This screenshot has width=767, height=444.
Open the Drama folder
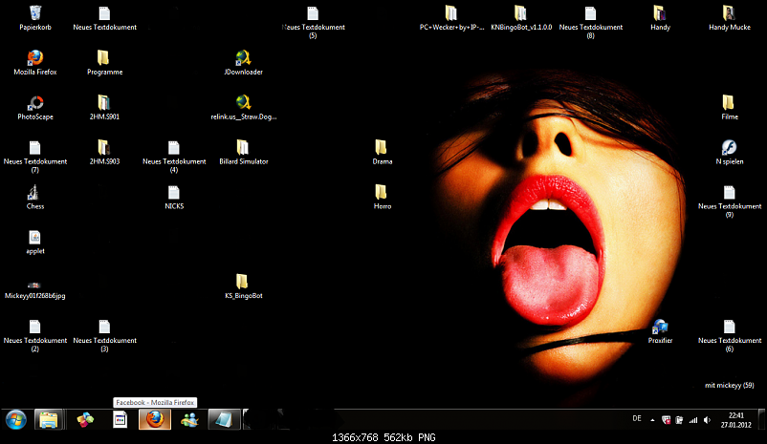pos(383,152)
